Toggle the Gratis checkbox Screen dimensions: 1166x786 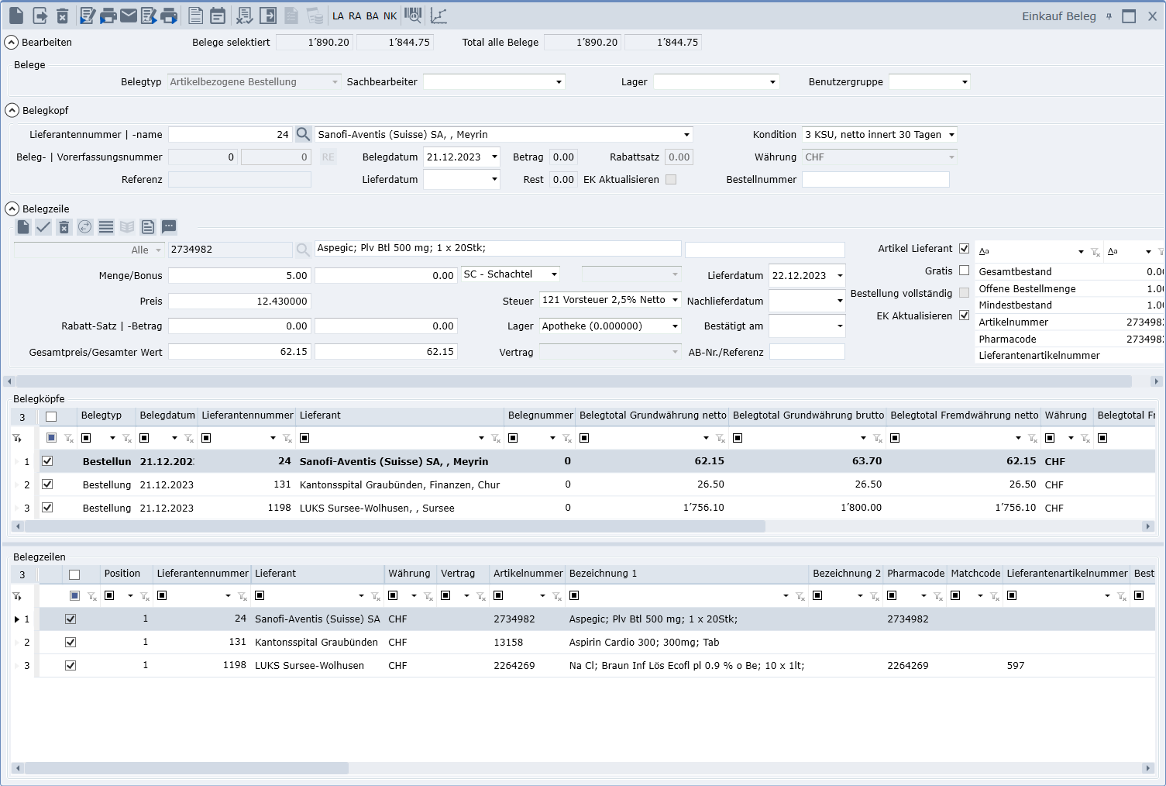pyautogui.click(x=964, y=271)
